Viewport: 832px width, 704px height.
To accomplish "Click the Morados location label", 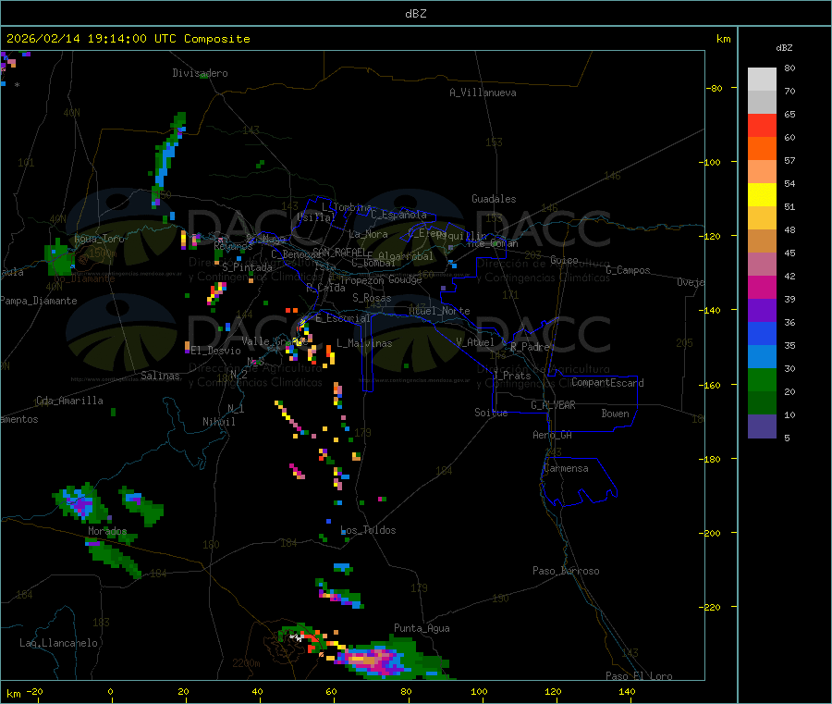I will point(107,531).
